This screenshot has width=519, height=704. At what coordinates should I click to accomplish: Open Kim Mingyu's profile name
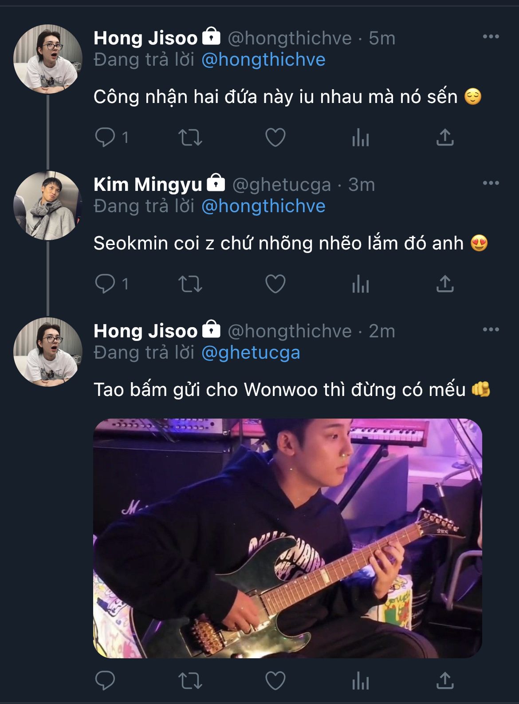[x=148, y=185]
